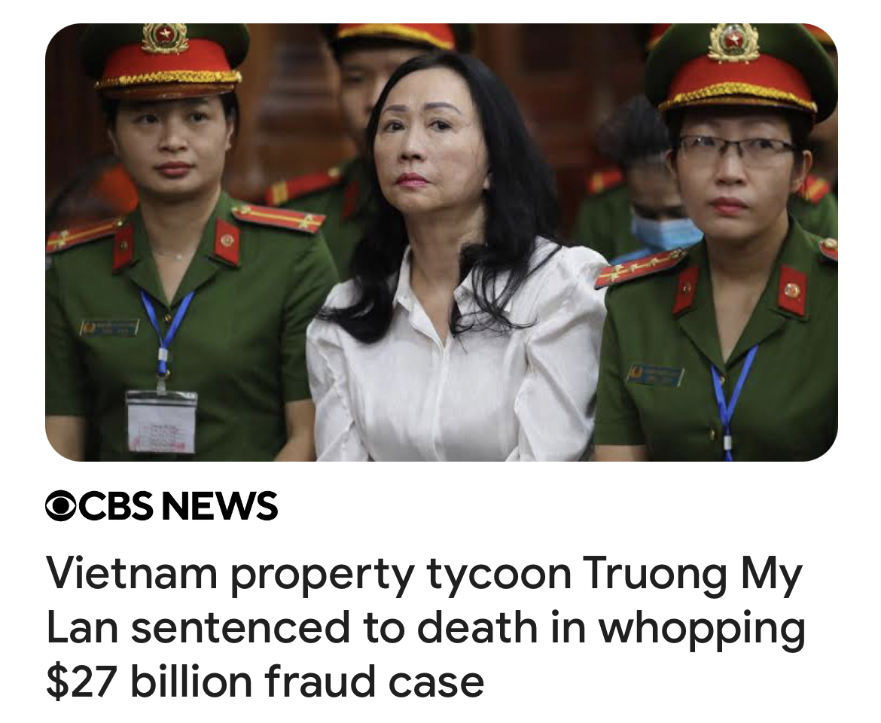Viewport: 881px width, 723px height.
Task: Open the article's courtroom photo thumbnail
Action: coord(441,242)
